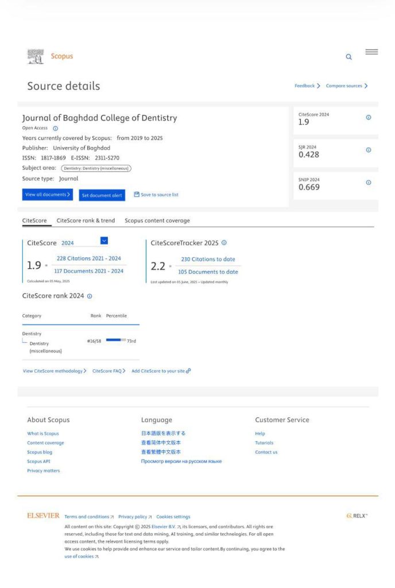The height and width of the screenshot is (588, 395).
Task: Save to source list
Action: [x=159, y=195]
